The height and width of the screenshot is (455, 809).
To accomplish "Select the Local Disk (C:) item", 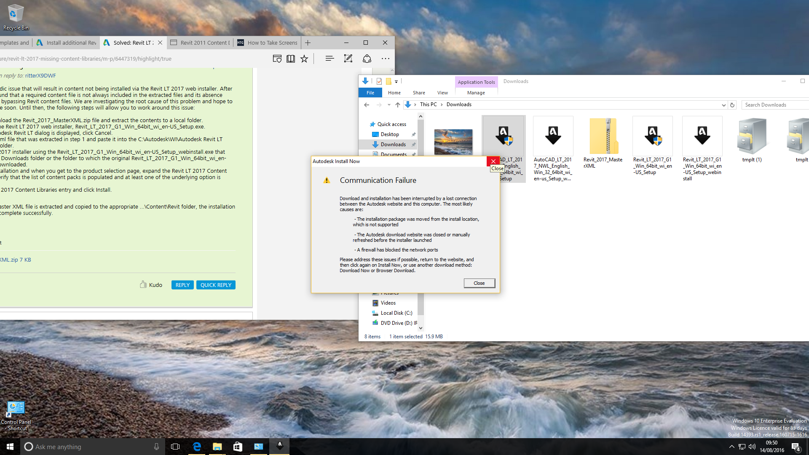I will [396, 313].
